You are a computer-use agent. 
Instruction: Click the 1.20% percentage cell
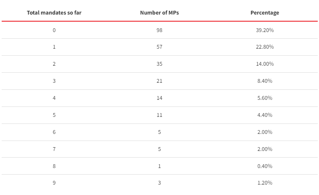click(265, 183)
